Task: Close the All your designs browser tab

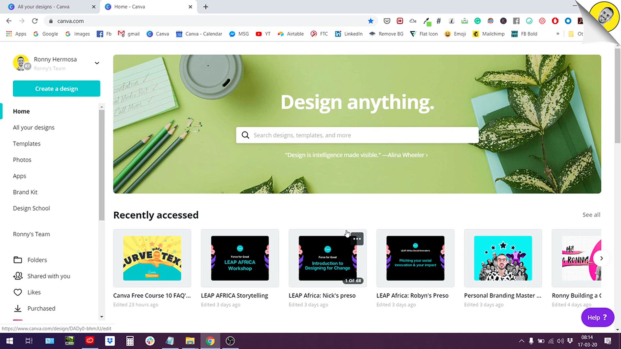Action: point(93,7)
